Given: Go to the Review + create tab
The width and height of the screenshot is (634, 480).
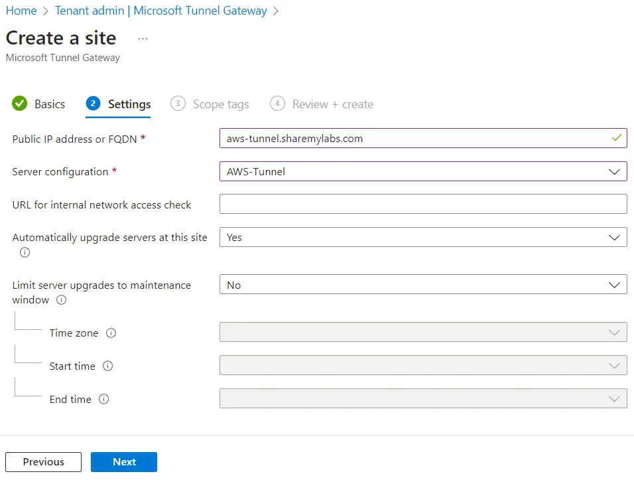Looking at the screenshot, I should (x=332, y=104).
